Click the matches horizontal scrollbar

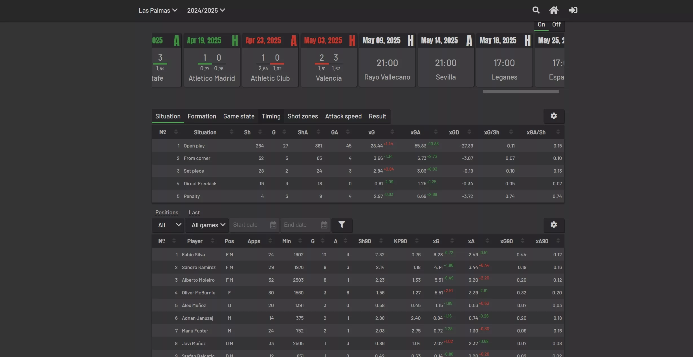coord(521,92)
